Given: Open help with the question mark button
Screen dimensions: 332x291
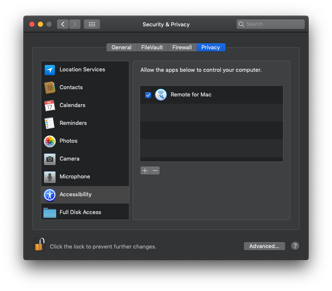Looking at the screenshot, I should pyautogui.click(x=295, y=246).
